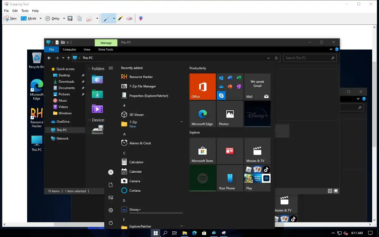Open Cortana from the app list
This screenshot has height=237, width=379.
(152, 191)
